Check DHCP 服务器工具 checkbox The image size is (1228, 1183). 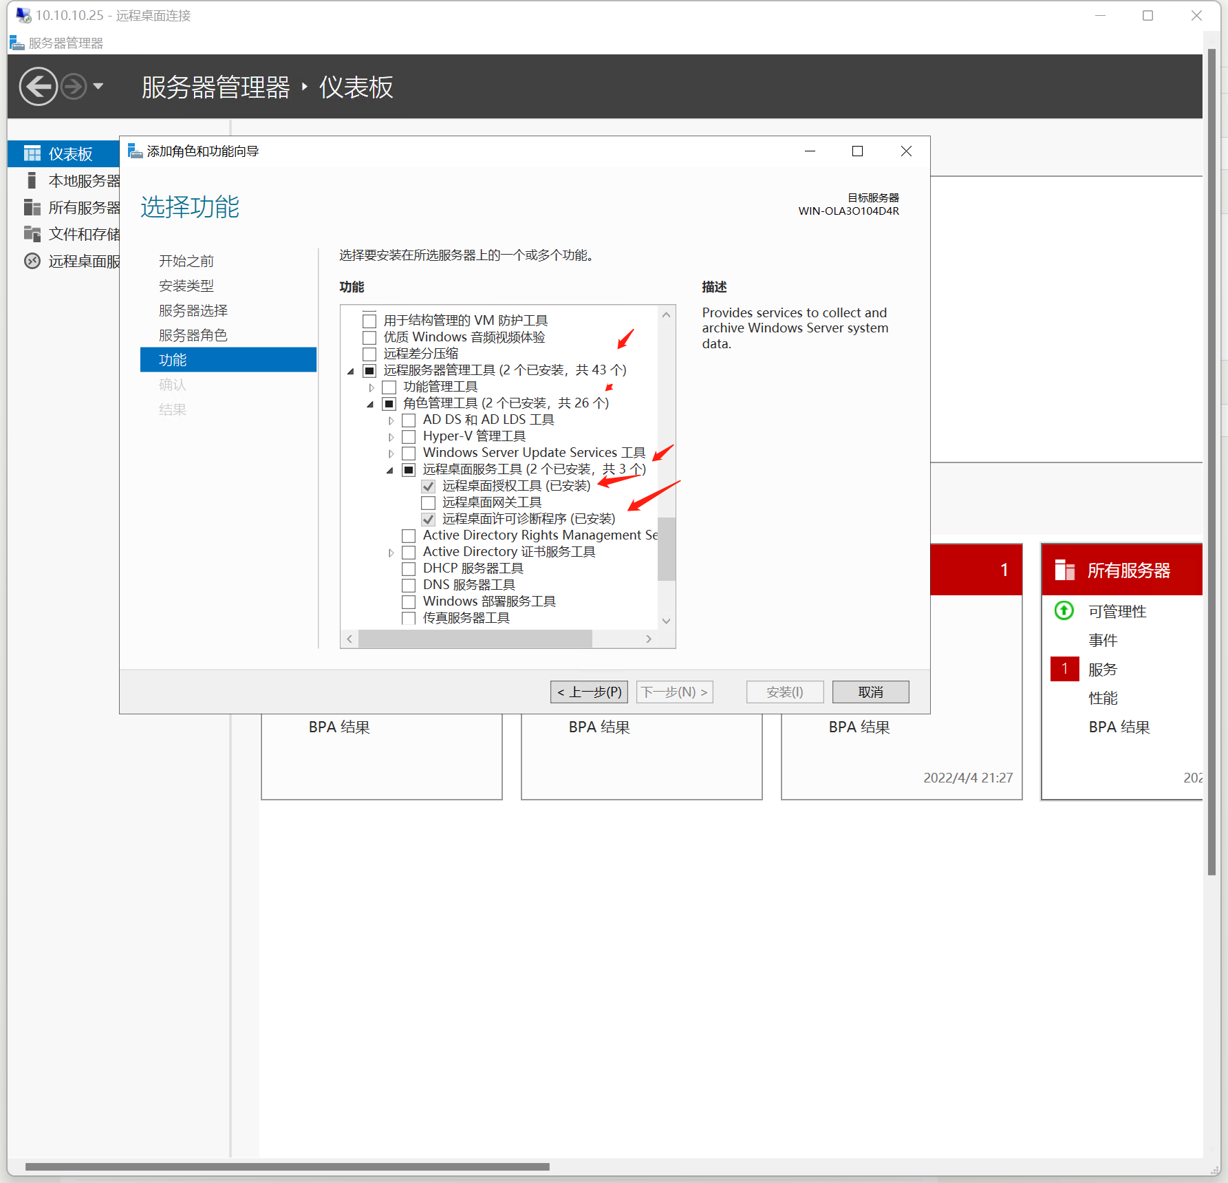(x=409, y=568)
